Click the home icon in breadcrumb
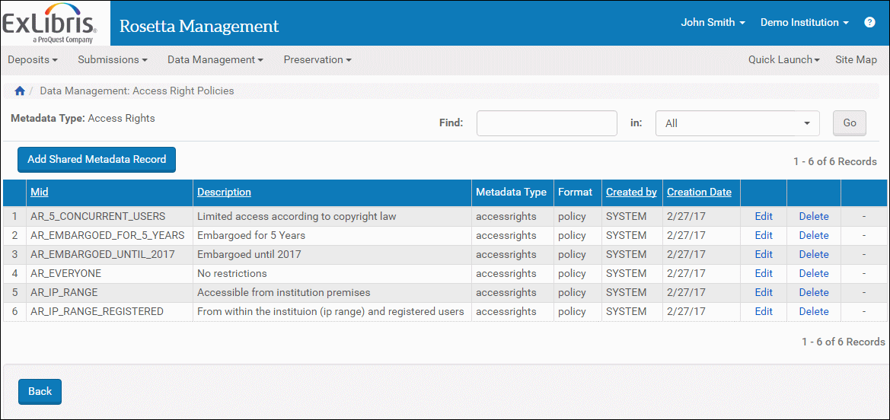Image resolution: width=890 pixels, height=420 pixels. click(20, 91)
